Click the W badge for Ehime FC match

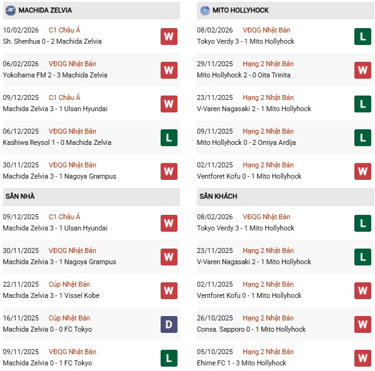click(x=363, y=358)
